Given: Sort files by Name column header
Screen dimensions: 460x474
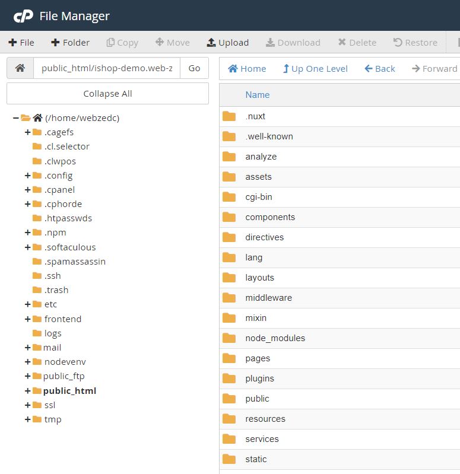Looking at the screenshot, I should [x=257, y=95].
